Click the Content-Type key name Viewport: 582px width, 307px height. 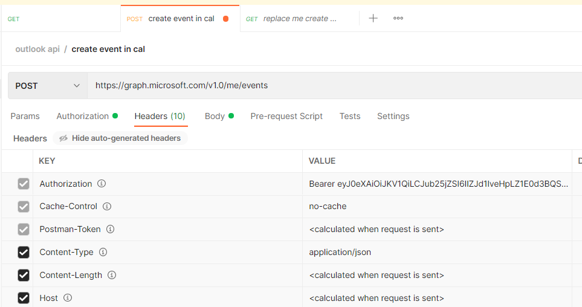pos(66,253)
